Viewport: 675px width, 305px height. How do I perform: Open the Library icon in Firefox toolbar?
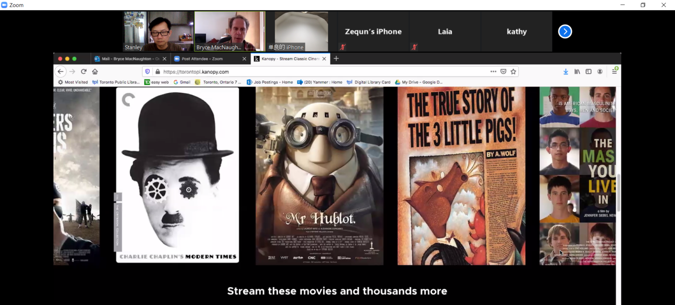[x=577, y=72]
